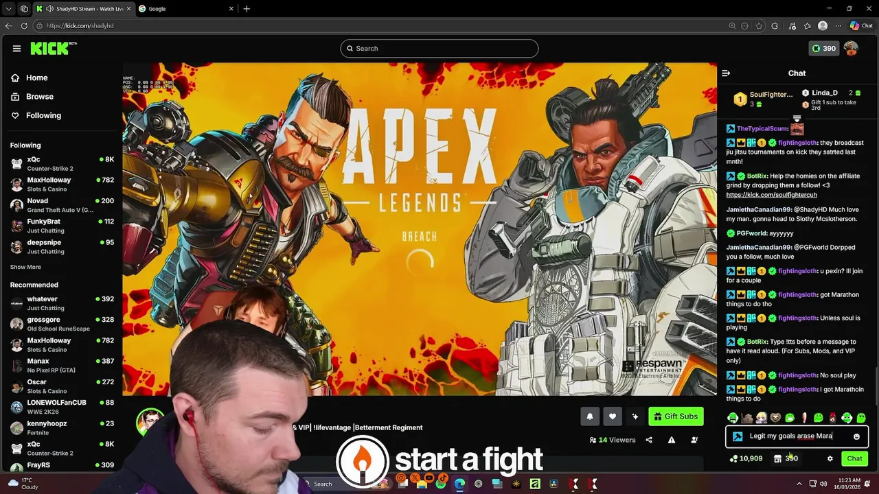
Task: Open the user profile avatar menu
Action: pyautogui.click(x=851, y=49)
